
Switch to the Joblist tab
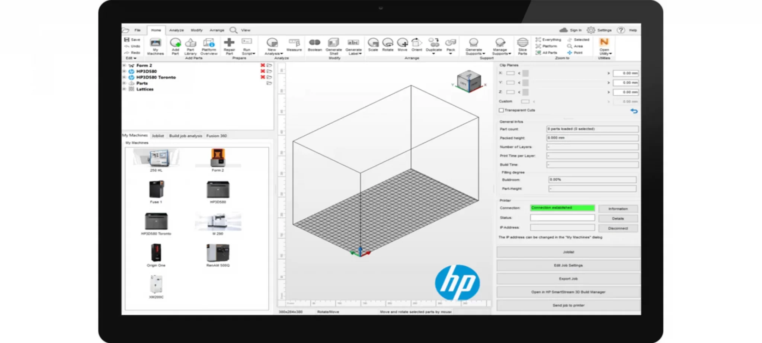pyautogui.click(x=158, y=136)
